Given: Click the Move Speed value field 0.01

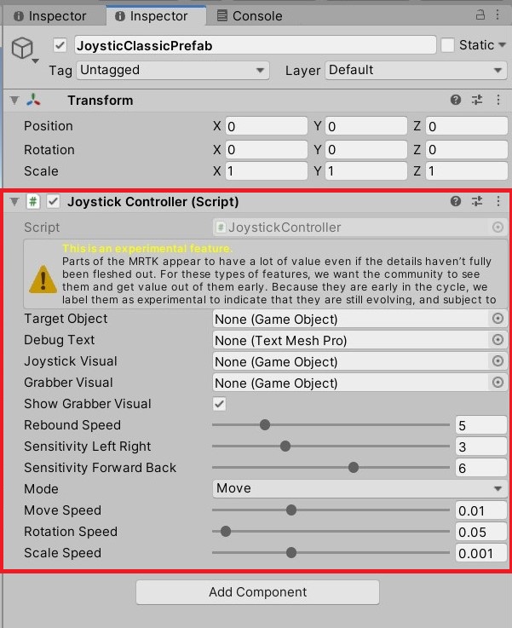Looking at the screenshot, I should tap(481, 510).
